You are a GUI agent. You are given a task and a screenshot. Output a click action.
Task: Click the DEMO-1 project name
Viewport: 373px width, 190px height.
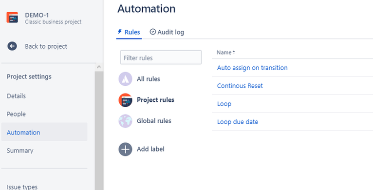point(37,15)
